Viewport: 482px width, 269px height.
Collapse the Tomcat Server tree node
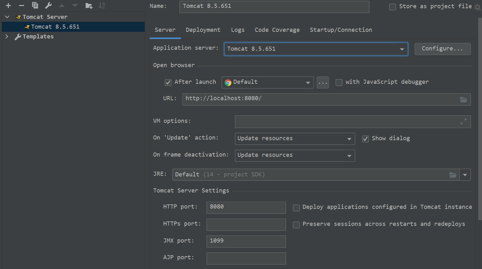point(7,17)
